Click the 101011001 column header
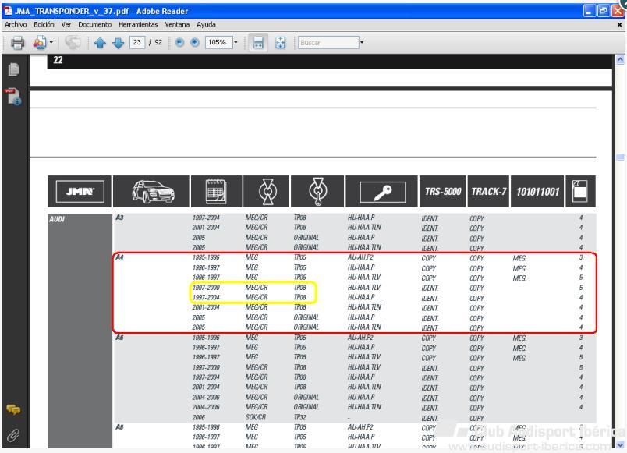Screen dimensions: 627x453 click(x=537, y=192)
